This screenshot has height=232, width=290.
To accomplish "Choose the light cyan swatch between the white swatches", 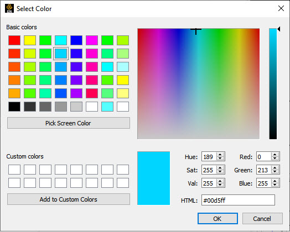I will (x=107, y=107).
